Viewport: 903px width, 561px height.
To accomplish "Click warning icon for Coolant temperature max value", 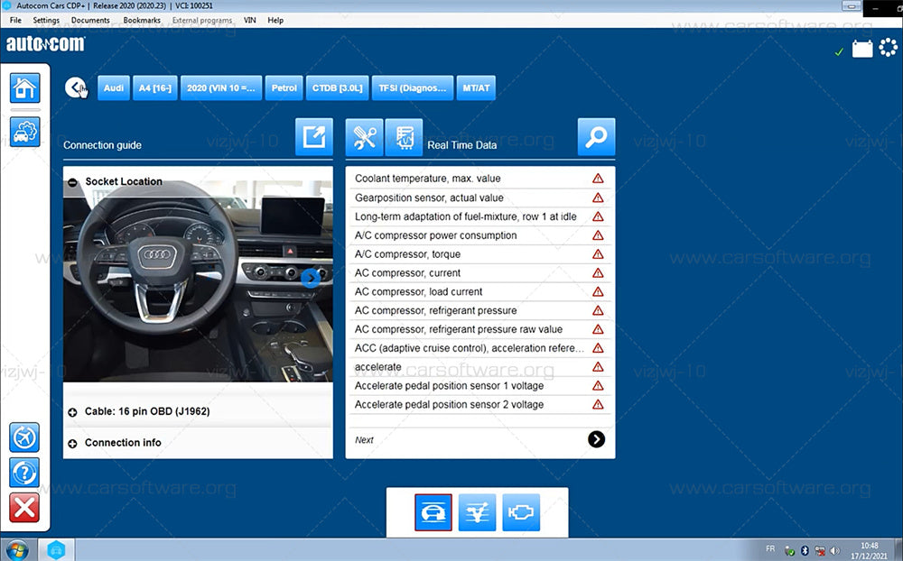I will tap(598, 179).
